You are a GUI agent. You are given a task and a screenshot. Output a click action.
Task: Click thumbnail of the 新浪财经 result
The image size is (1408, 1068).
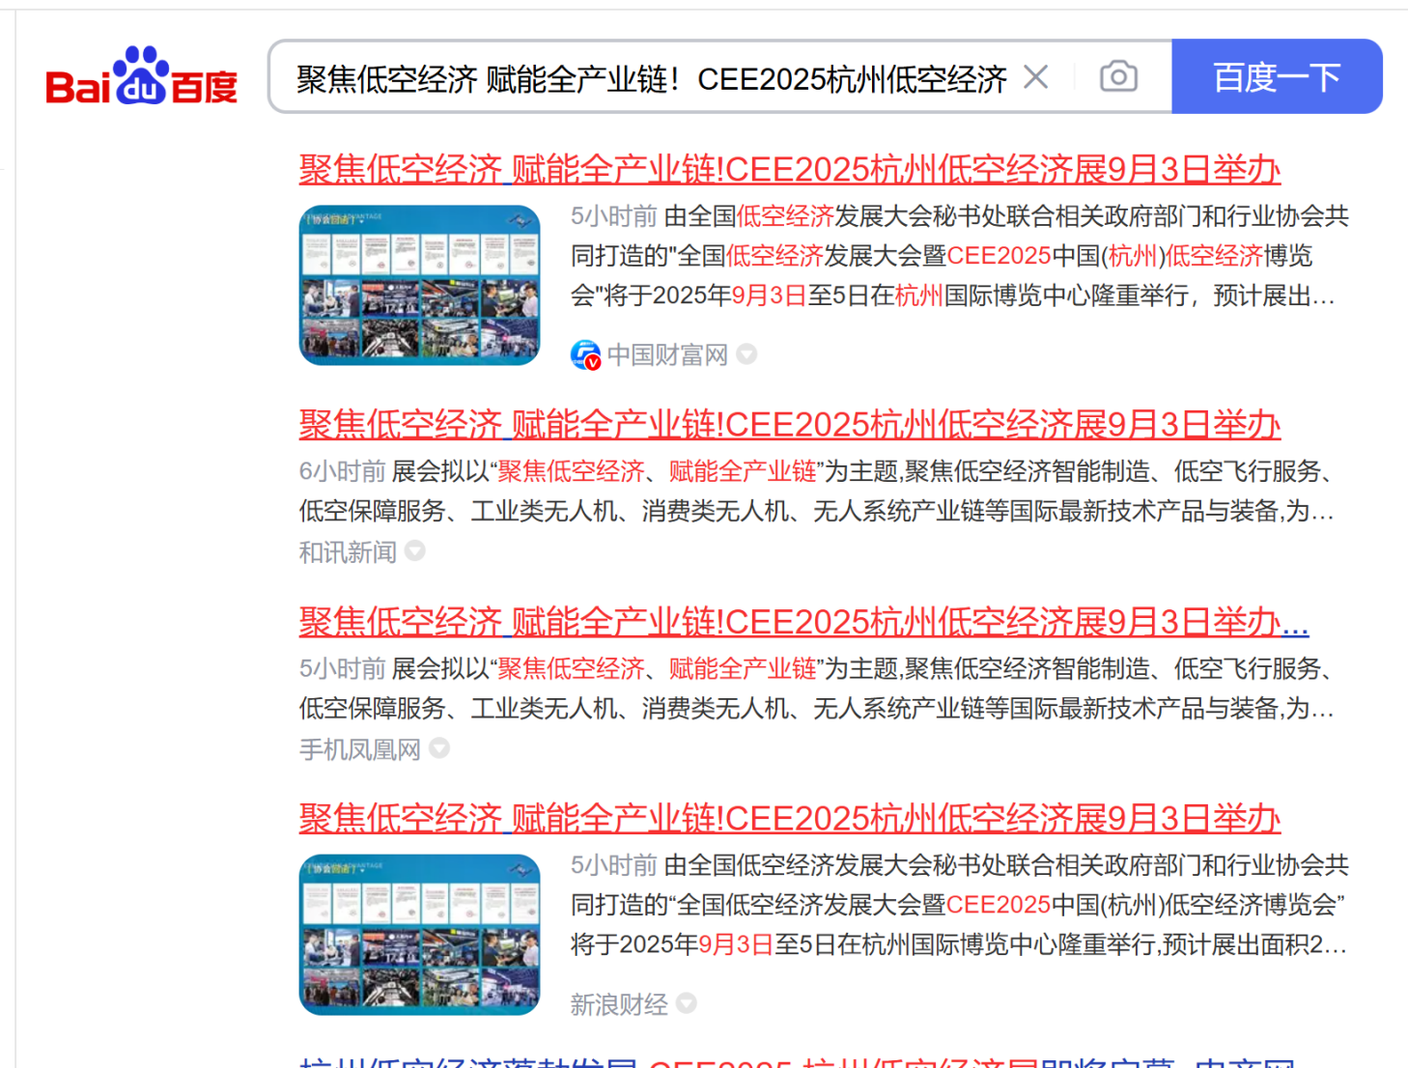click(x=419, y=934)
